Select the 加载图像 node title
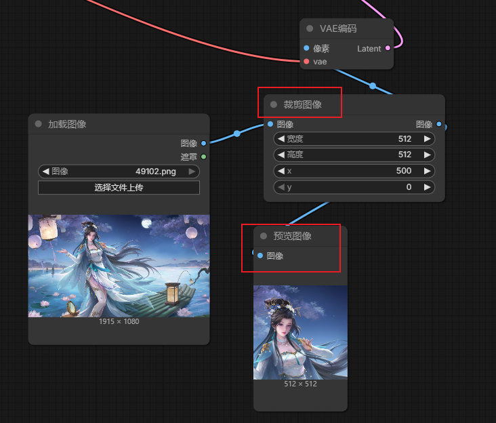Screen dimensions: 496x423 (67, 124)
